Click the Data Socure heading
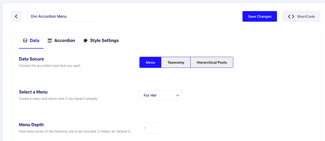The width and height of the screenshot is (325, 141). click(x=31, y=59)
